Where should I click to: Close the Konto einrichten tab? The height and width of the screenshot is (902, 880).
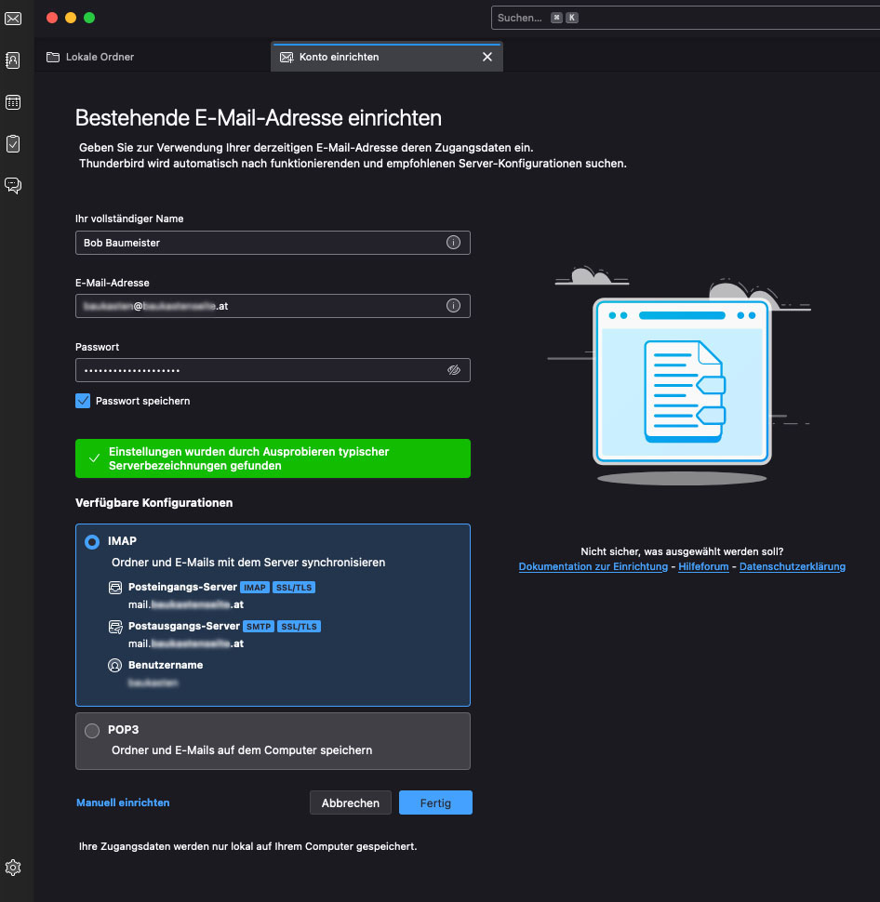click(487, 57)
